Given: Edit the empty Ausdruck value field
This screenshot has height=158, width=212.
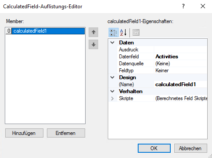Looking at the screenshot, I should (x=180, y=50).
